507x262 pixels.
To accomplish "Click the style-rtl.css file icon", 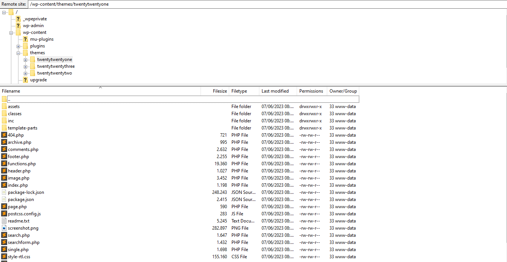I will pyautogui.click(x=4, y=257).
